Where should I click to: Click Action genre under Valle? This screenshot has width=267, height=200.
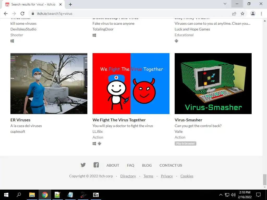[x=180, y=137]
